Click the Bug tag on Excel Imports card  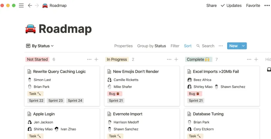coord(195,94)
